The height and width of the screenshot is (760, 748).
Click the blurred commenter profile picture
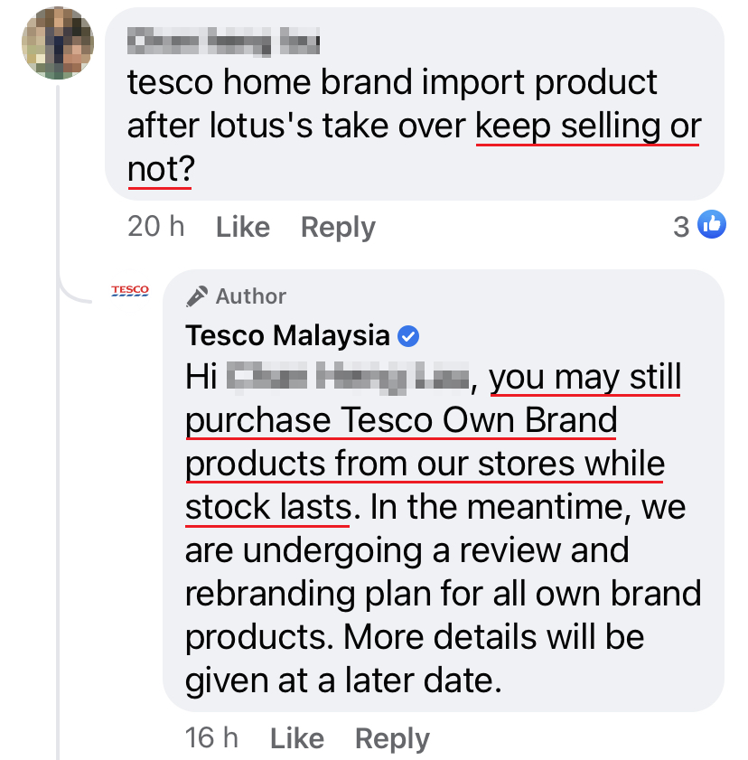click(58, 42)
